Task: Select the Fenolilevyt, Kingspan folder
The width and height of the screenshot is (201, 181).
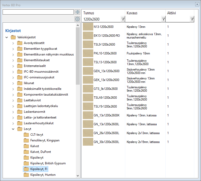Action: click(45, 140)
